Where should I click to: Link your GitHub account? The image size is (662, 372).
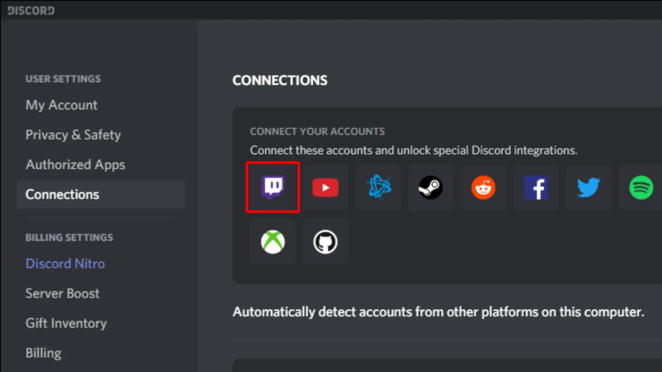click(x=325, y=242)
